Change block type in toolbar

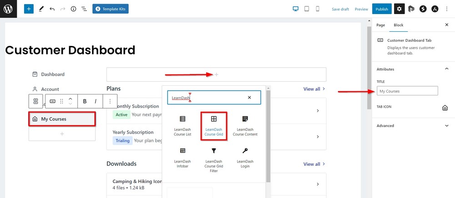tap(52, 101)
